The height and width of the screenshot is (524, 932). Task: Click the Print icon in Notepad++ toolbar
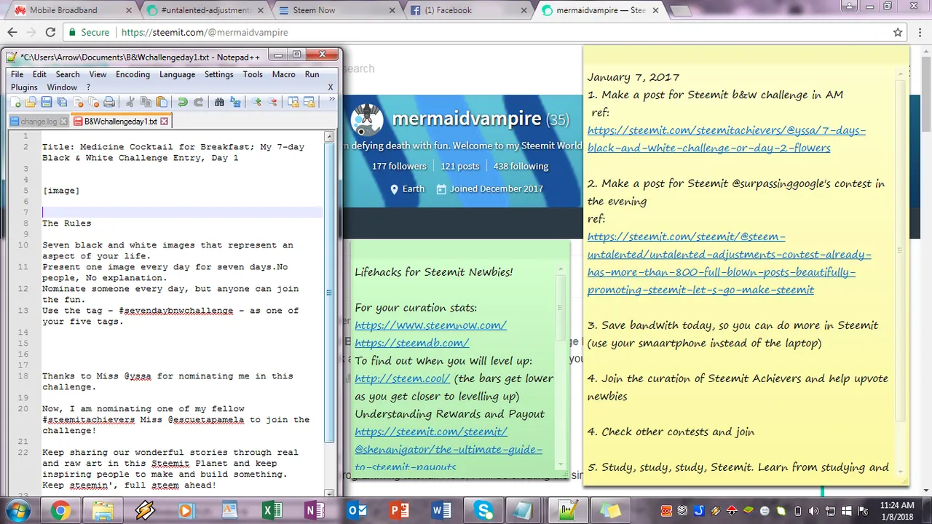(x=109, y=103)
